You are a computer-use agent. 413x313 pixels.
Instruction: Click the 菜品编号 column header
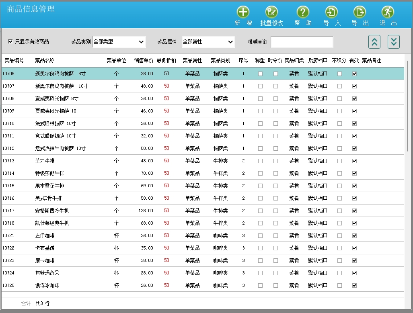[14, 61]
